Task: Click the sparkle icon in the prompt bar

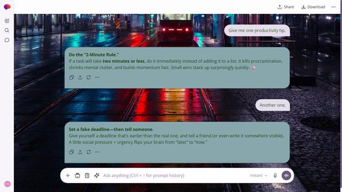Action: click(97, 175)
